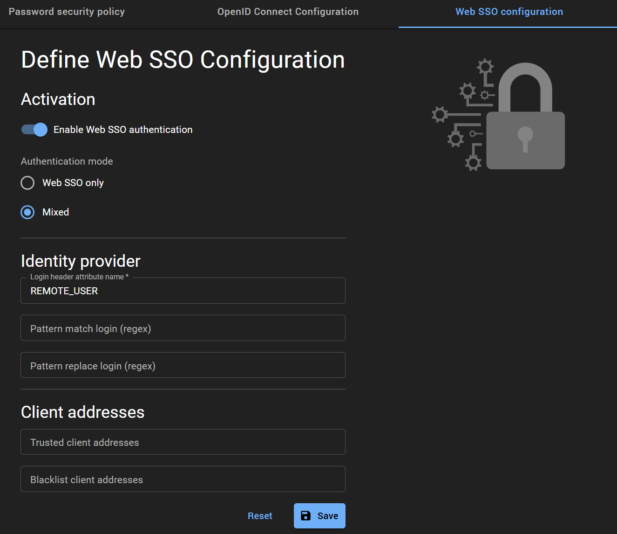Click the Login header attribute name field
This screenshot has height=534, width=617.
point(183,291)
